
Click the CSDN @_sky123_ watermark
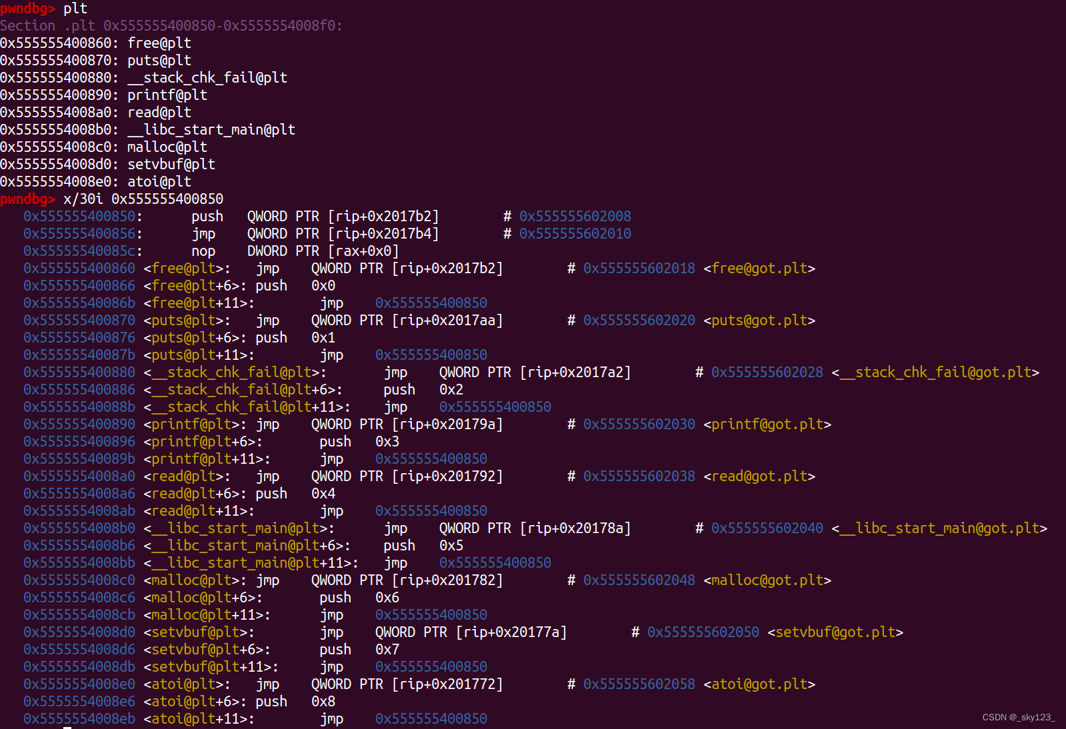tap(1018, 718)
